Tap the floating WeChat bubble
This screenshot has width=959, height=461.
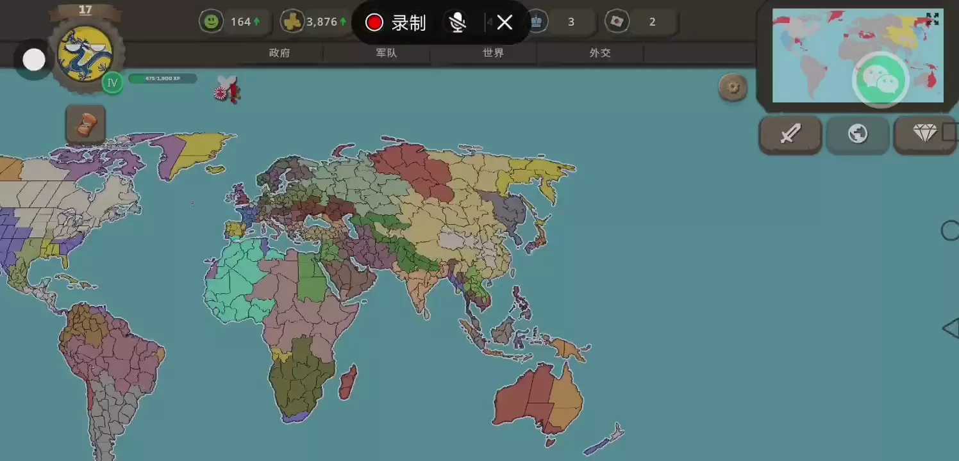click(880, 80)
